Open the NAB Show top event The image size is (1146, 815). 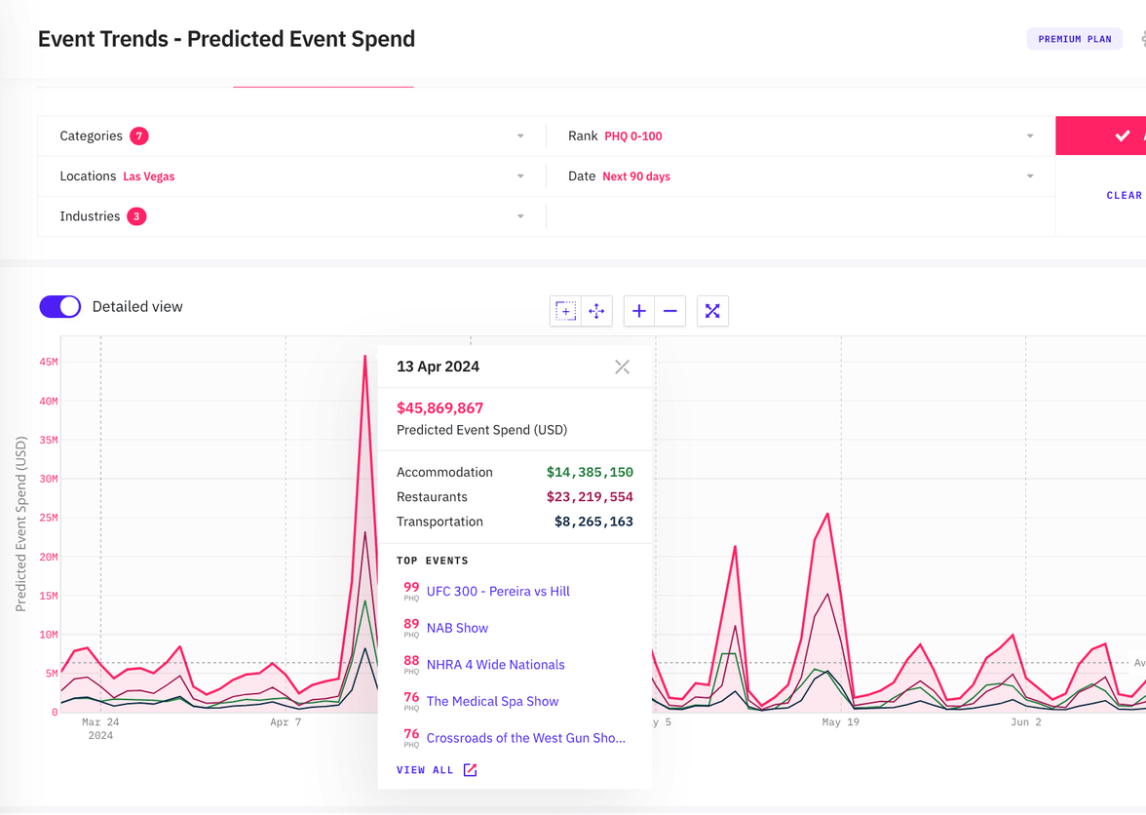click(x=457, y=628)
